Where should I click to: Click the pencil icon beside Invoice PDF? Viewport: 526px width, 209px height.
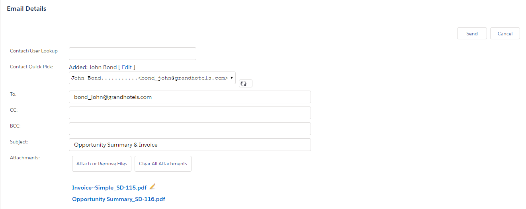153,186
